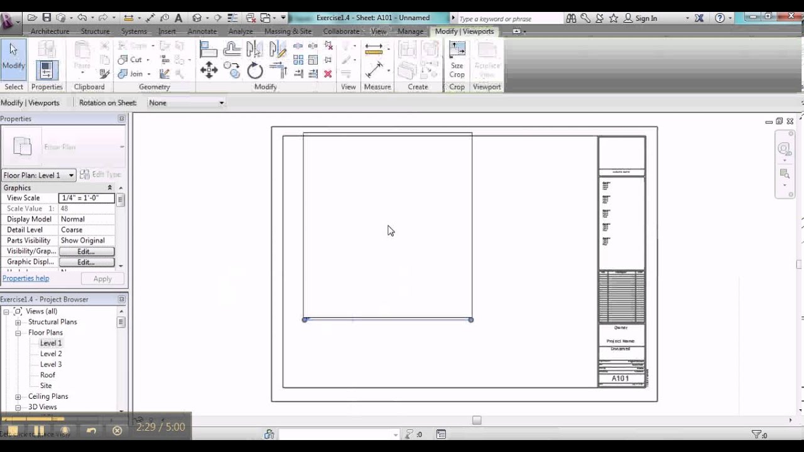Undo the last action in quick-access toolbar
Screen dimensions: 804x452
point(82,18)
